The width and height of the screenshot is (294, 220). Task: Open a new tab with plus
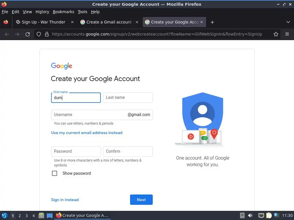(x=212, y=22)
